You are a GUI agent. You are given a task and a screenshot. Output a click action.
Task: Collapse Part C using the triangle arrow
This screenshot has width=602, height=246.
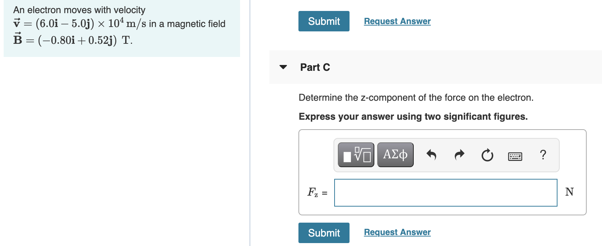coord(283,67)
